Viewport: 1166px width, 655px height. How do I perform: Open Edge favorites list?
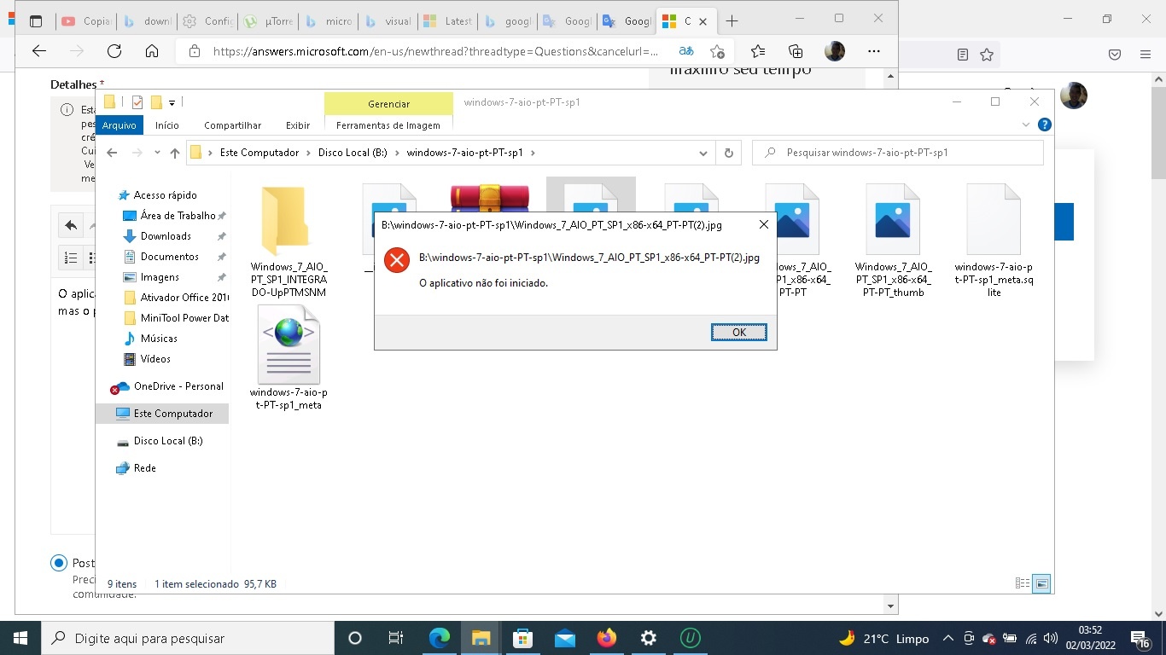coord(758,51)
